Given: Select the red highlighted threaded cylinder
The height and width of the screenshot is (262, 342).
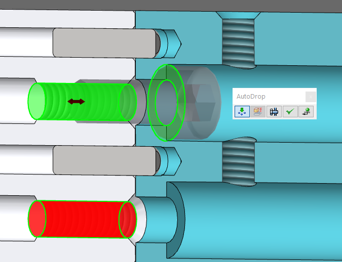Looking at the screenshot, I should (82, 220).
